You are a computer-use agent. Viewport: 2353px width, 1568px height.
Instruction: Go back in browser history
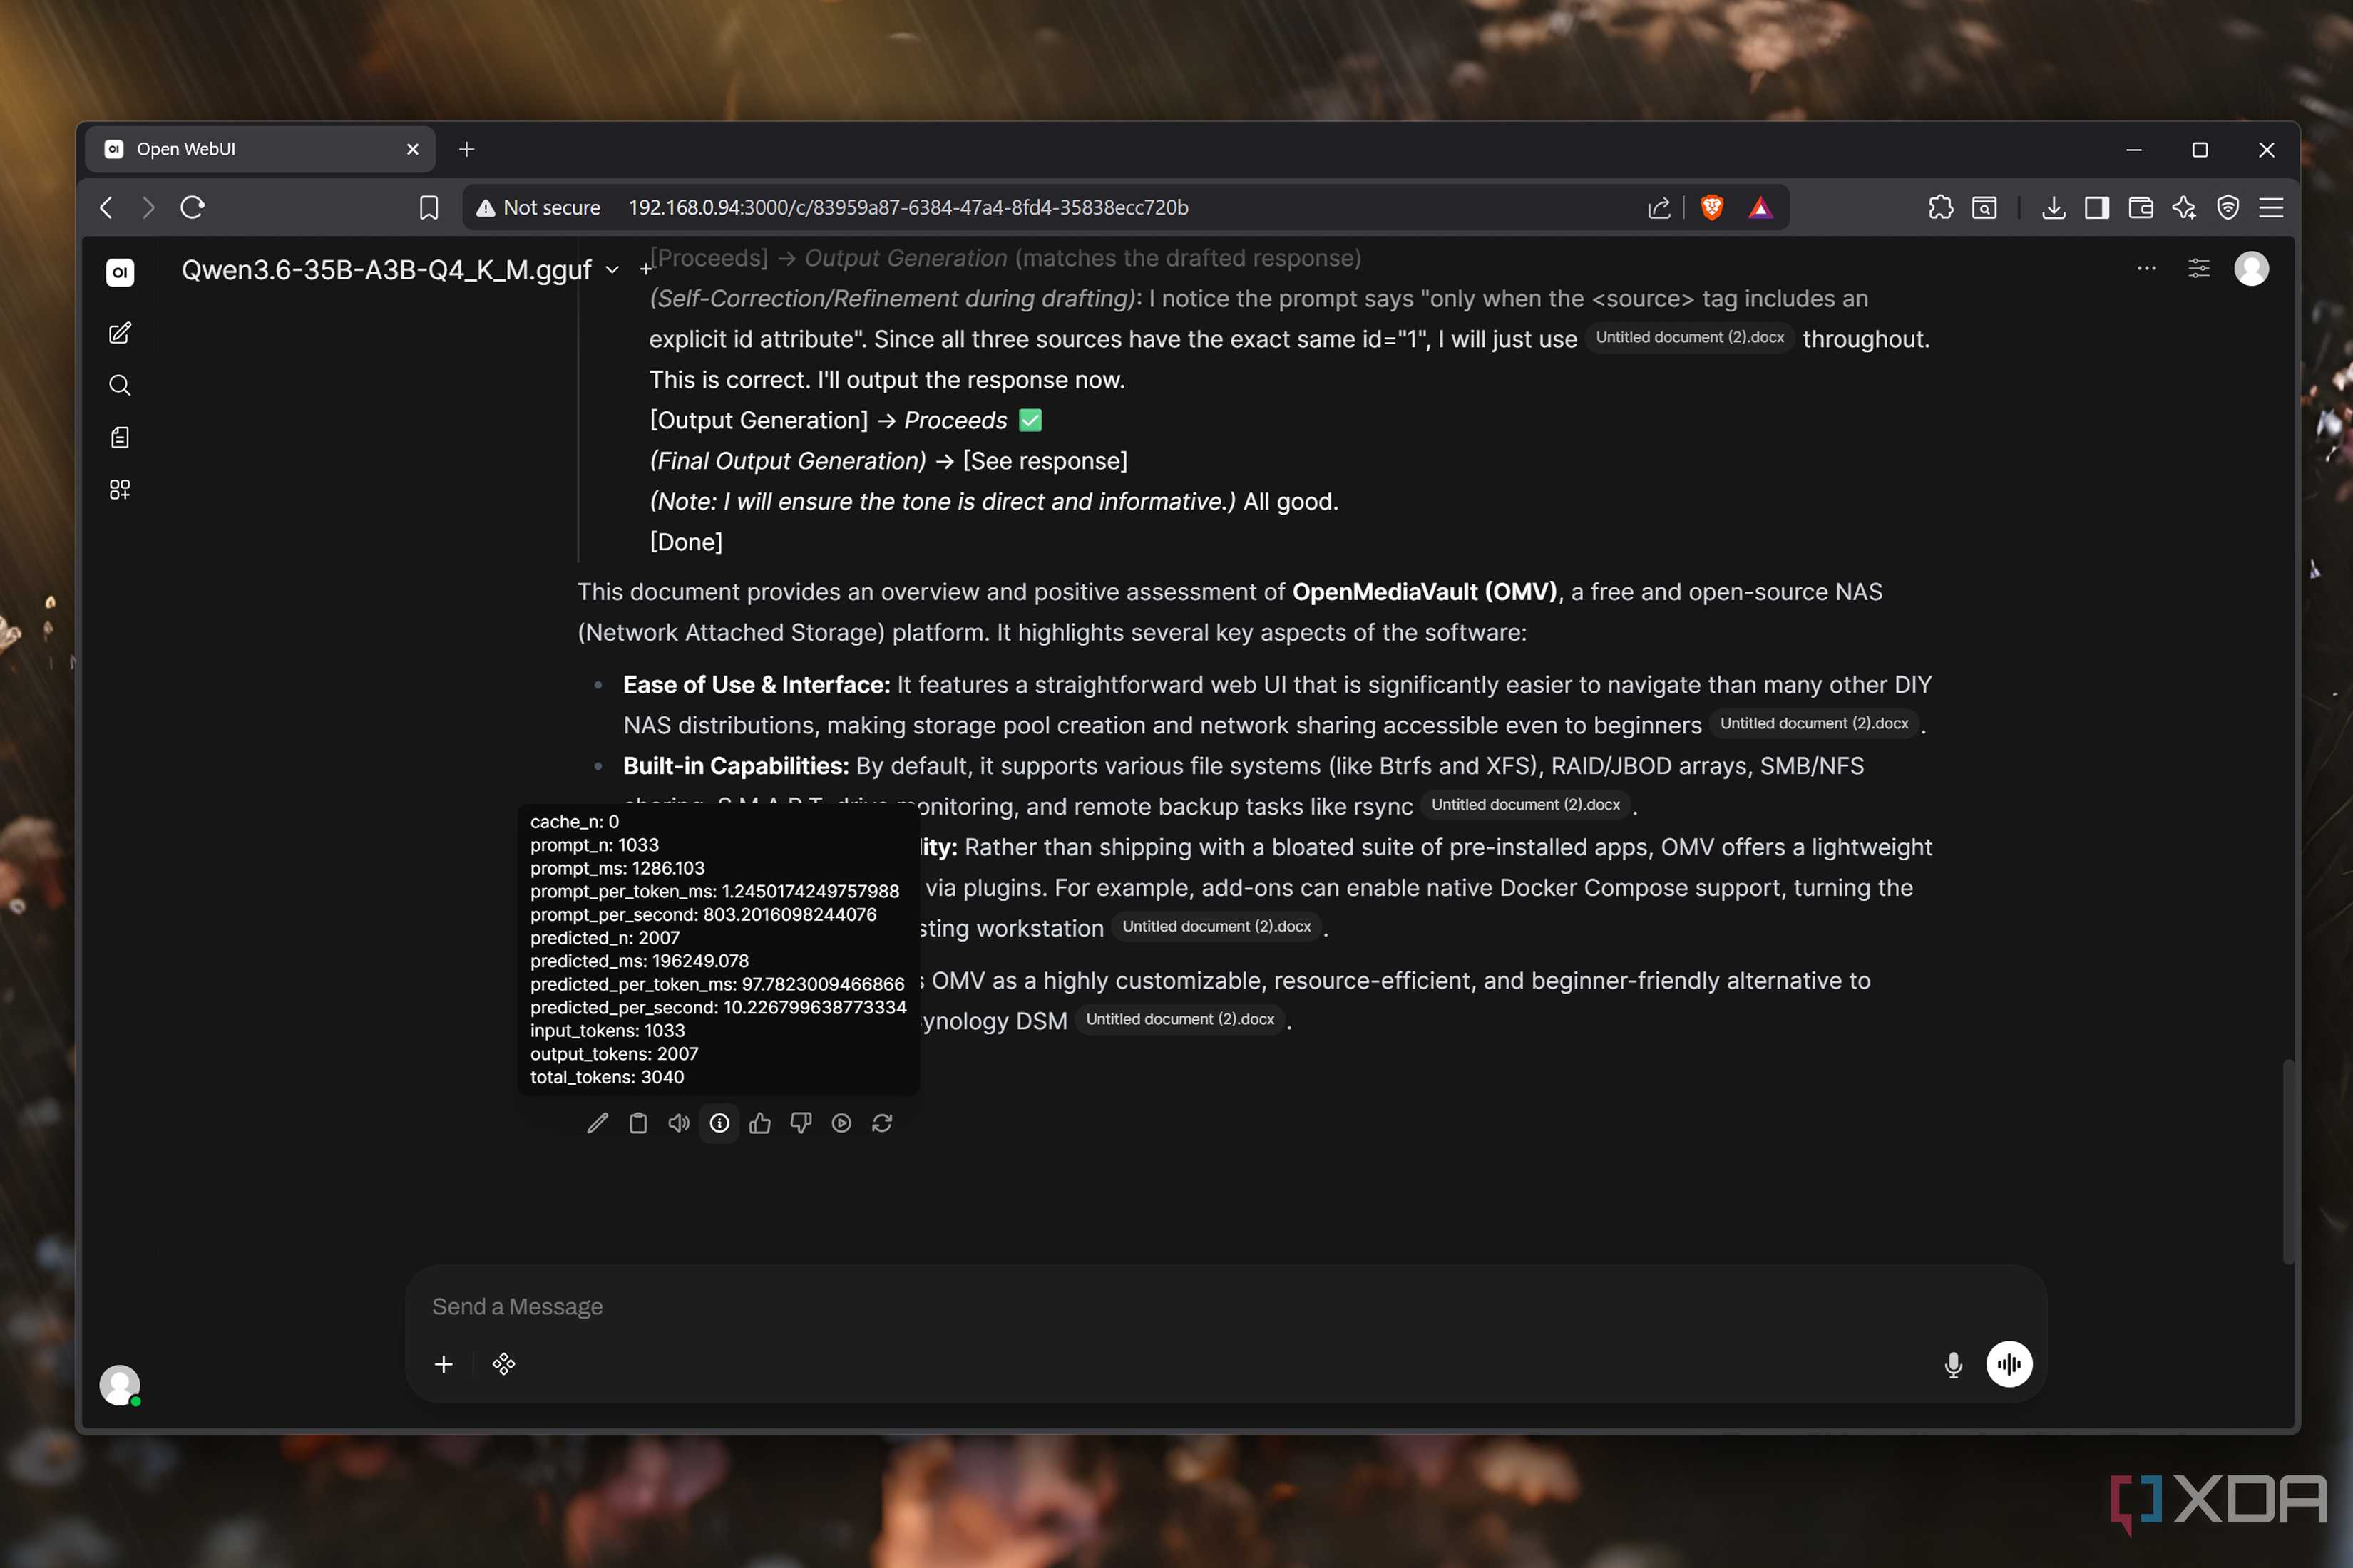tap(106, 207)
